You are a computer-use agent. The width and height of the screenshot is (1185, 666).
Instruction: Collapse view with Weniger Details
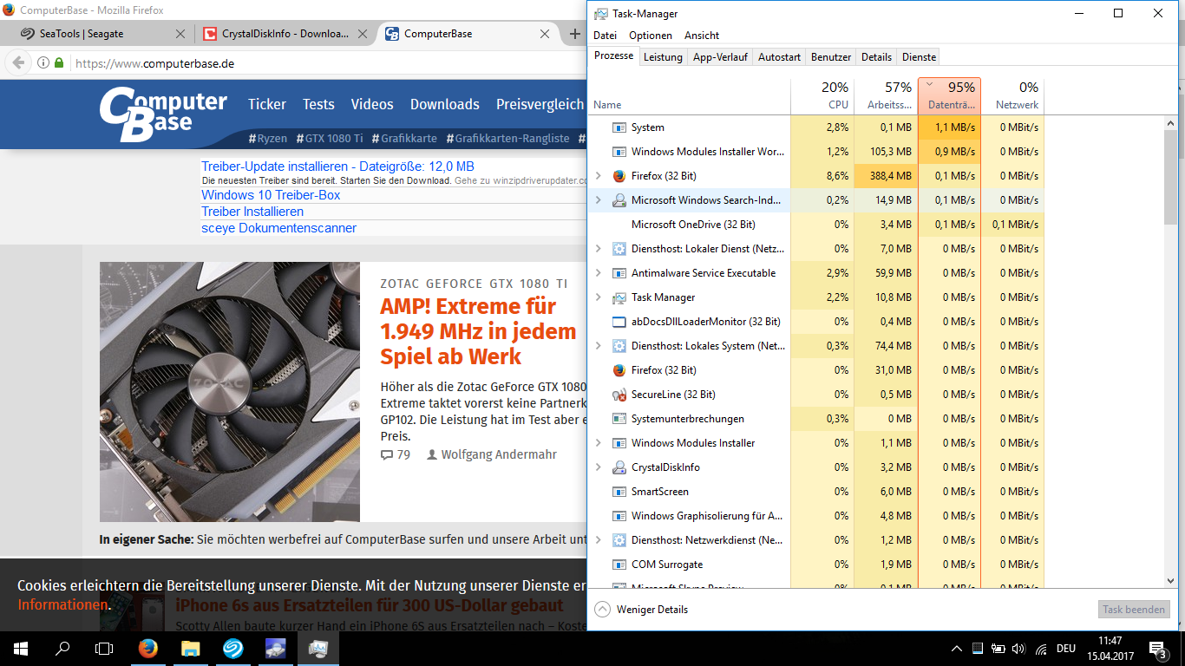pyautogui.click(x=641, y=610)
